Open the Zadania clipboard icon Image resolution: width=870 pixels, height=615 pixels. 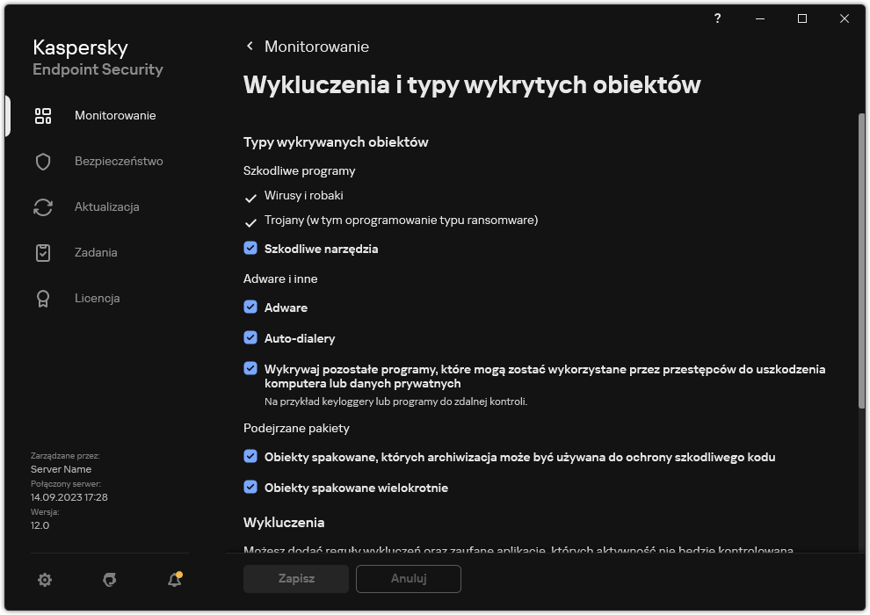point(42,252)
